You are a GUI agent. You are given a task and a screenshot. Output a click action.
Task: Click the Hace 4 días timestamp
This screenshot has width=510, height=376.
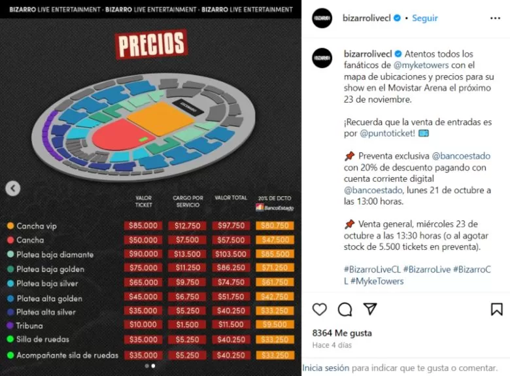pos(333,345)
